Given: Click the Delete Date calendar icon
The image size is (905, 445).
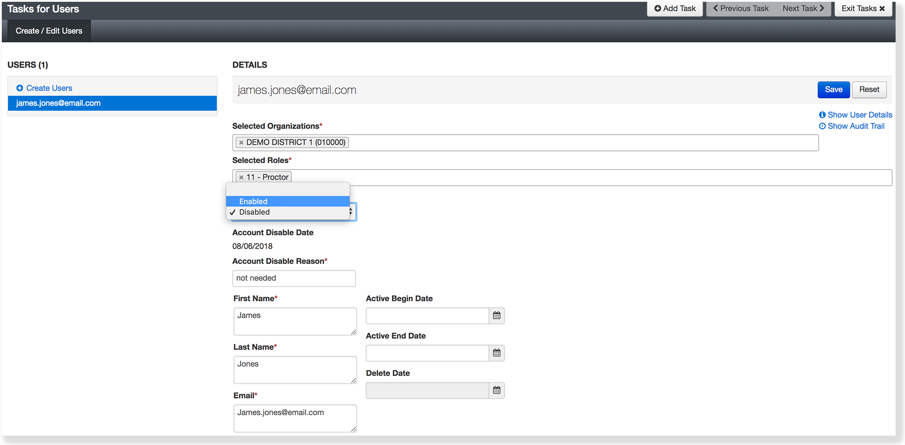Looking at the screenshot, I should point(497,391).
